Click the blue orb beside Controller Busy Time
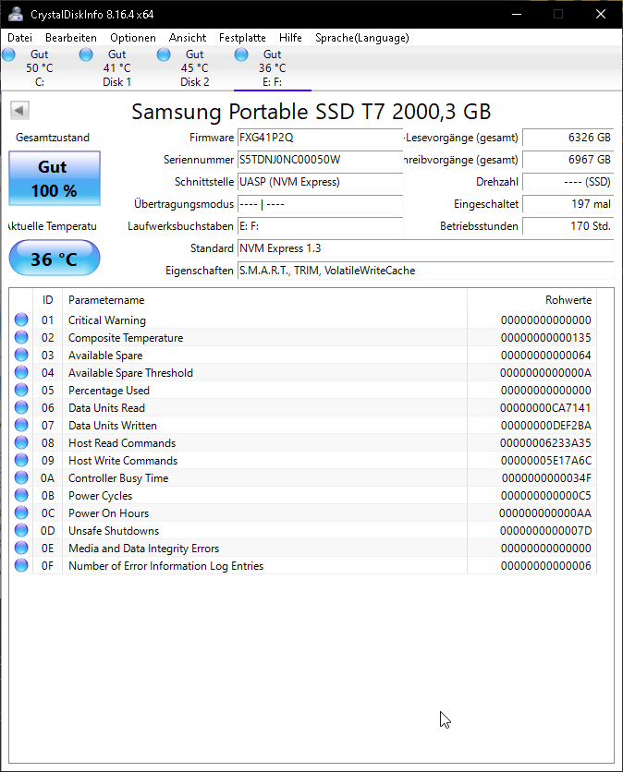 tap(21, 477)
